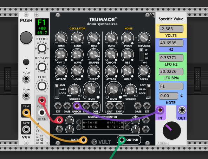Click the noise EXT jack
Screen dimensions: 208x159
tap(147, 106)
